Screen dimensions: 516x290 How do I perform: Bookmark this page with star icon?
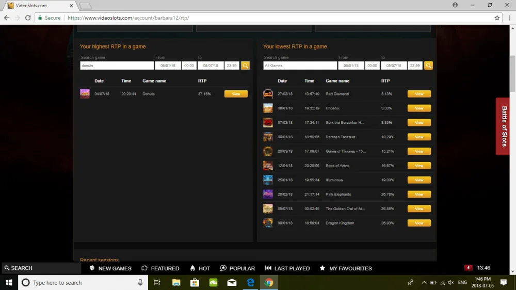coord(497,18)
